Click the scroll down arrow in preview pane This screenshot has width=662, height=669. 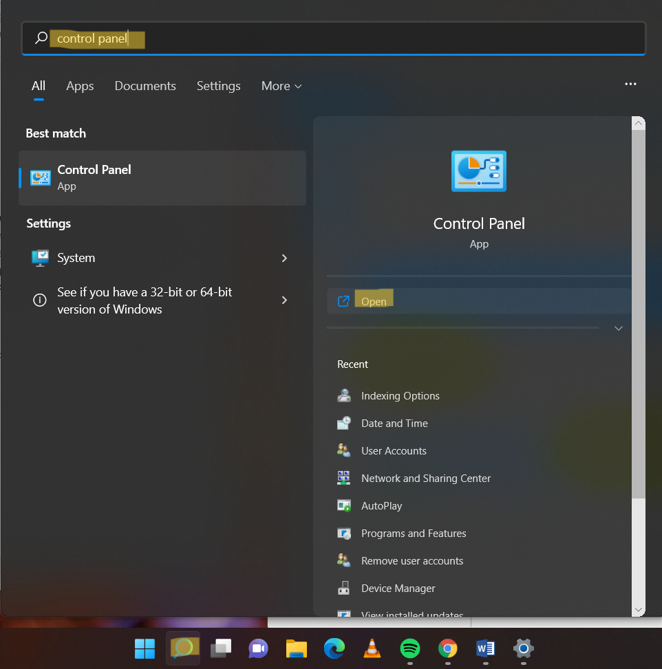point(638,609)
